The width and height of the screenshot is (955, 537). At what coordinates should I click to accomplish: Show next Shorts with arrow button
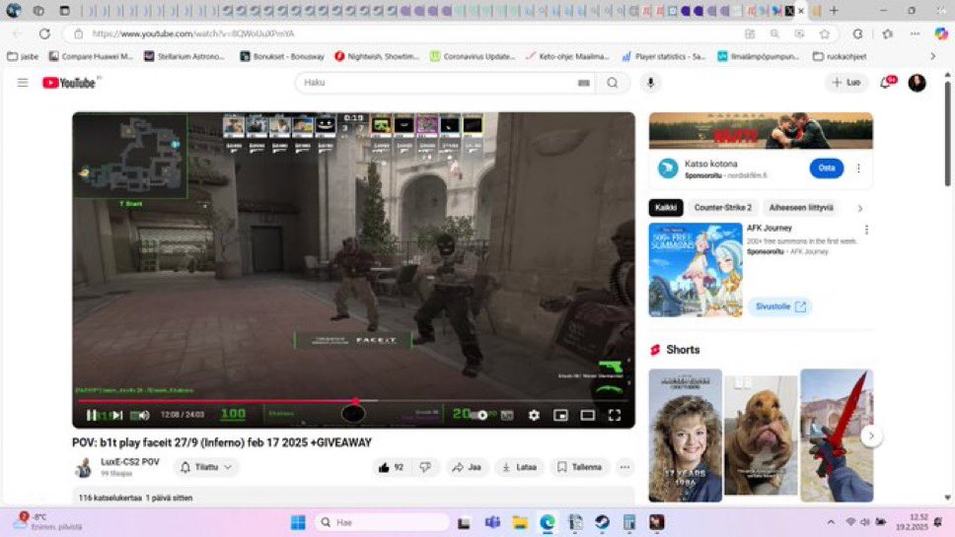871,436
